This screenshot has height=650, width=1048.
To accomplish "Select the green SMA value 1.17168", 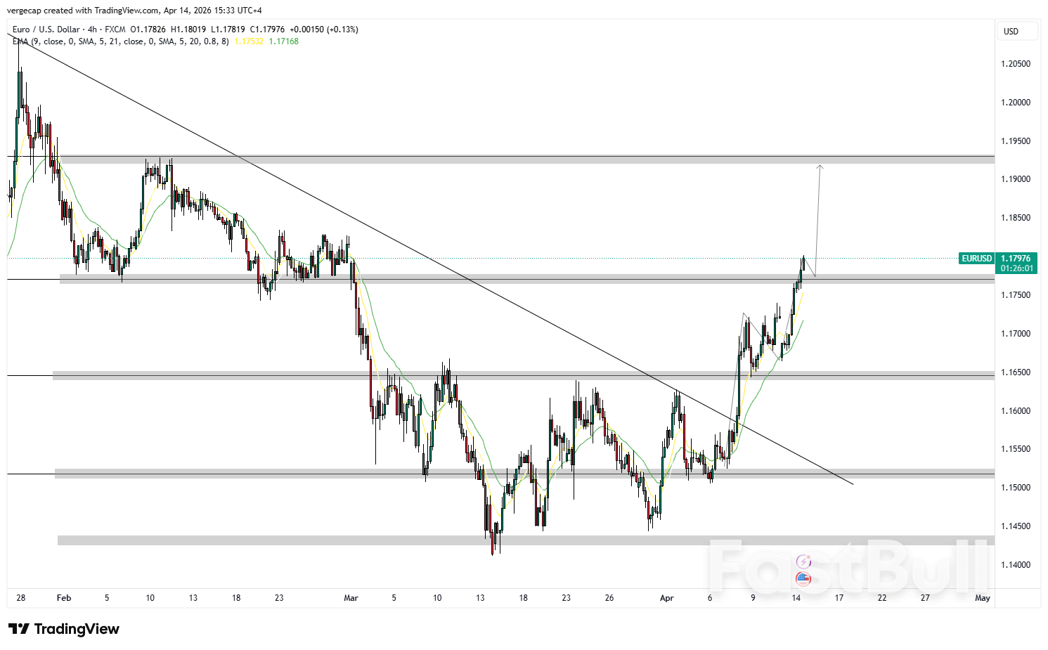I will pos(284,41).
